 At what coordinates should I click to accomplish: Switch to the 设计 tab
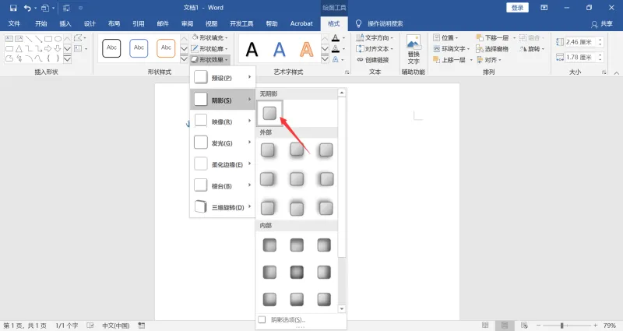pyautogui.click(x=90, y=23)
